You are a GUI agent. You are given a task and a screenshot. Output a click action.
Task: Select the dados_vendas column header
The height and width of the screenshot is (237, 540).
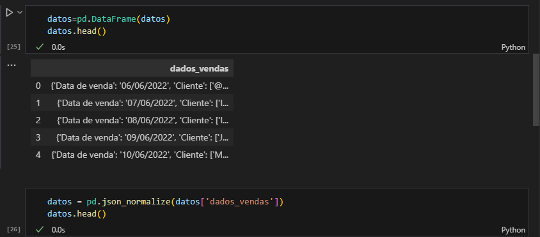click(x=199, y=69)
